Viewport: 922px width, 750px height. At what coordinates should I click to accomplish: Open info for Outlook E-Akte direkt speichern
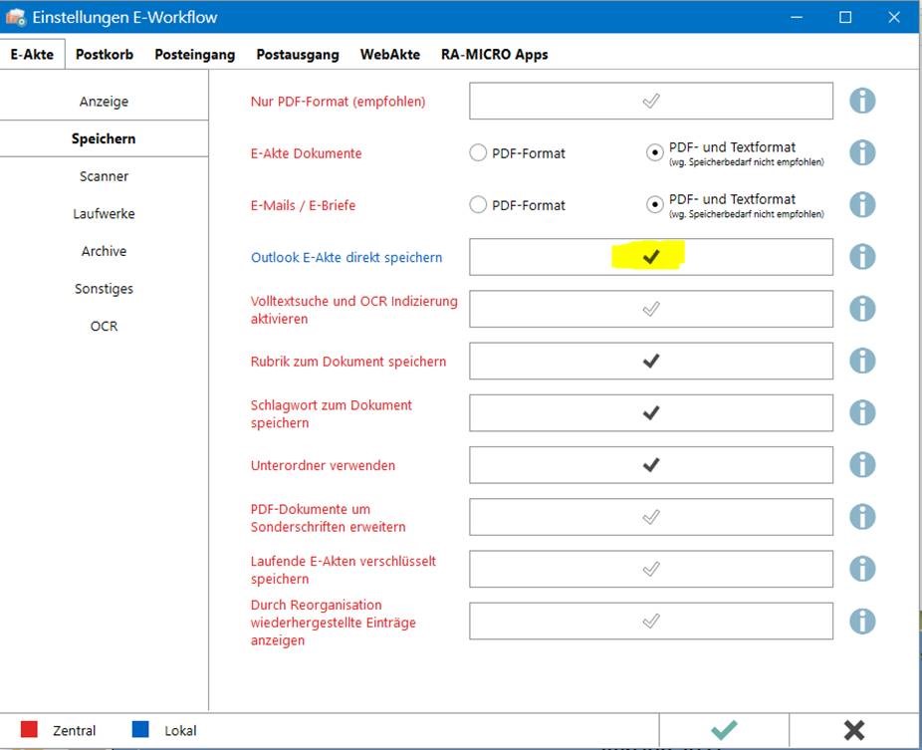(x=862, y=256)
